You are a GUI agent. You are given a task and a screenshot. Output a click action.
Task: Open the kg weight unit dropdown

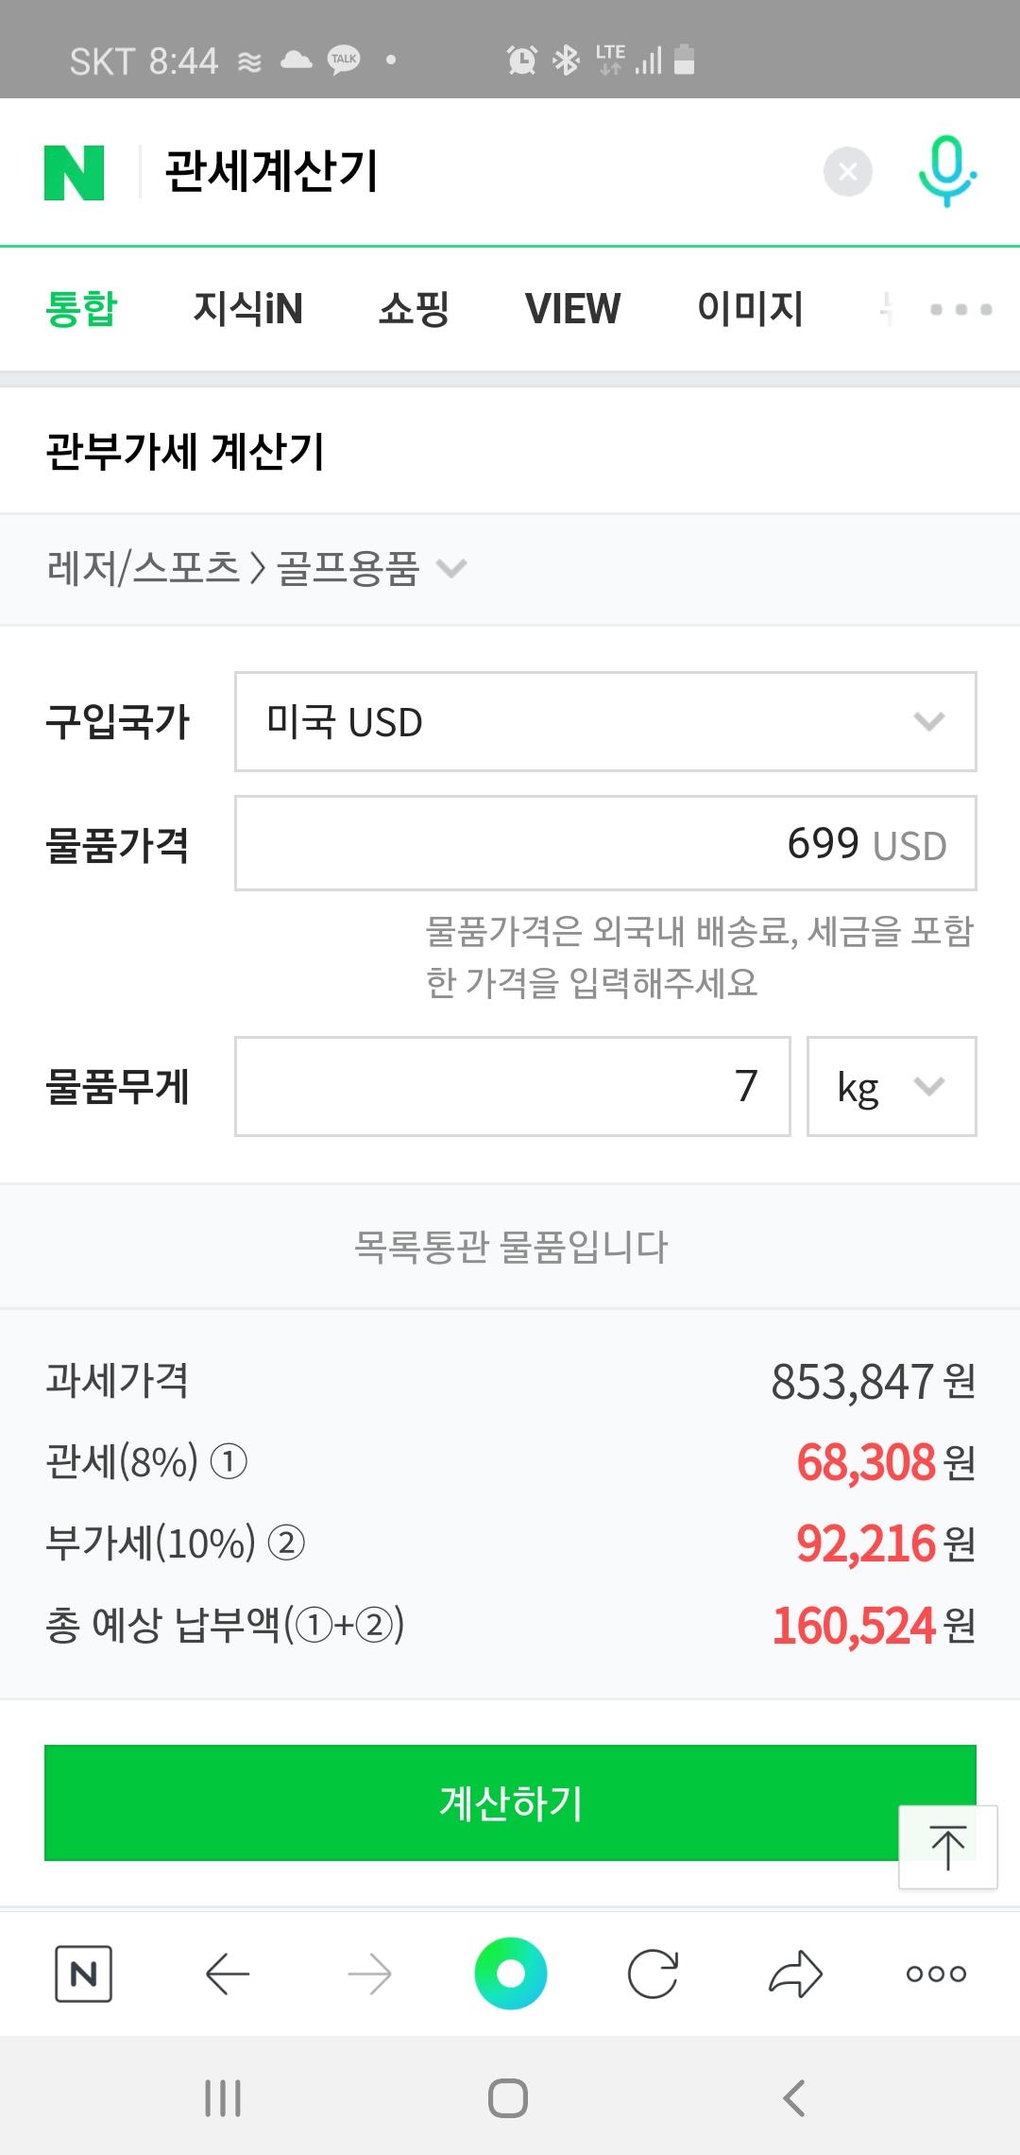point(891,1086)
